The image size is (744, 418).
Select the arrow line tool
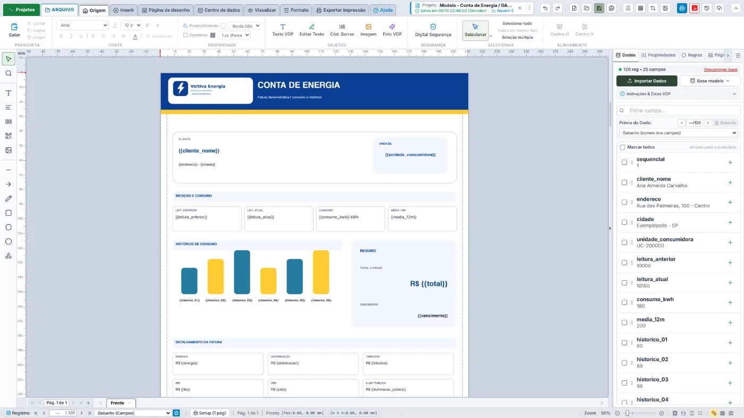pos(9,184)
